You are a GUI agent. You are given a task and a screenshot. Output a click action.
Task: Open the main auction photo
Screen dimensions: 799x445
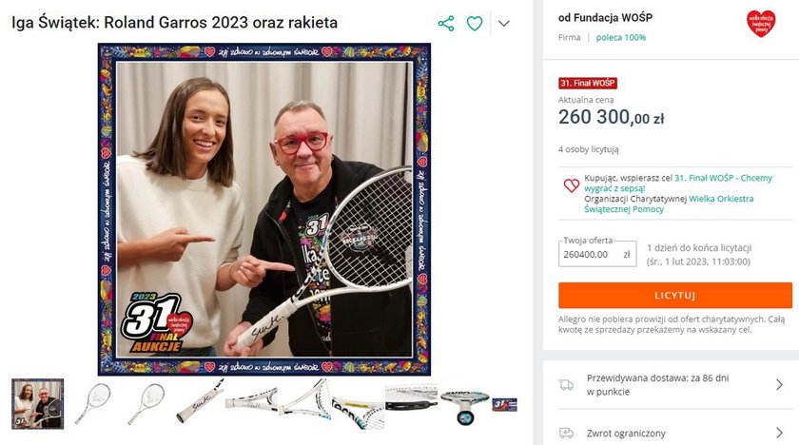coord(264,209)
